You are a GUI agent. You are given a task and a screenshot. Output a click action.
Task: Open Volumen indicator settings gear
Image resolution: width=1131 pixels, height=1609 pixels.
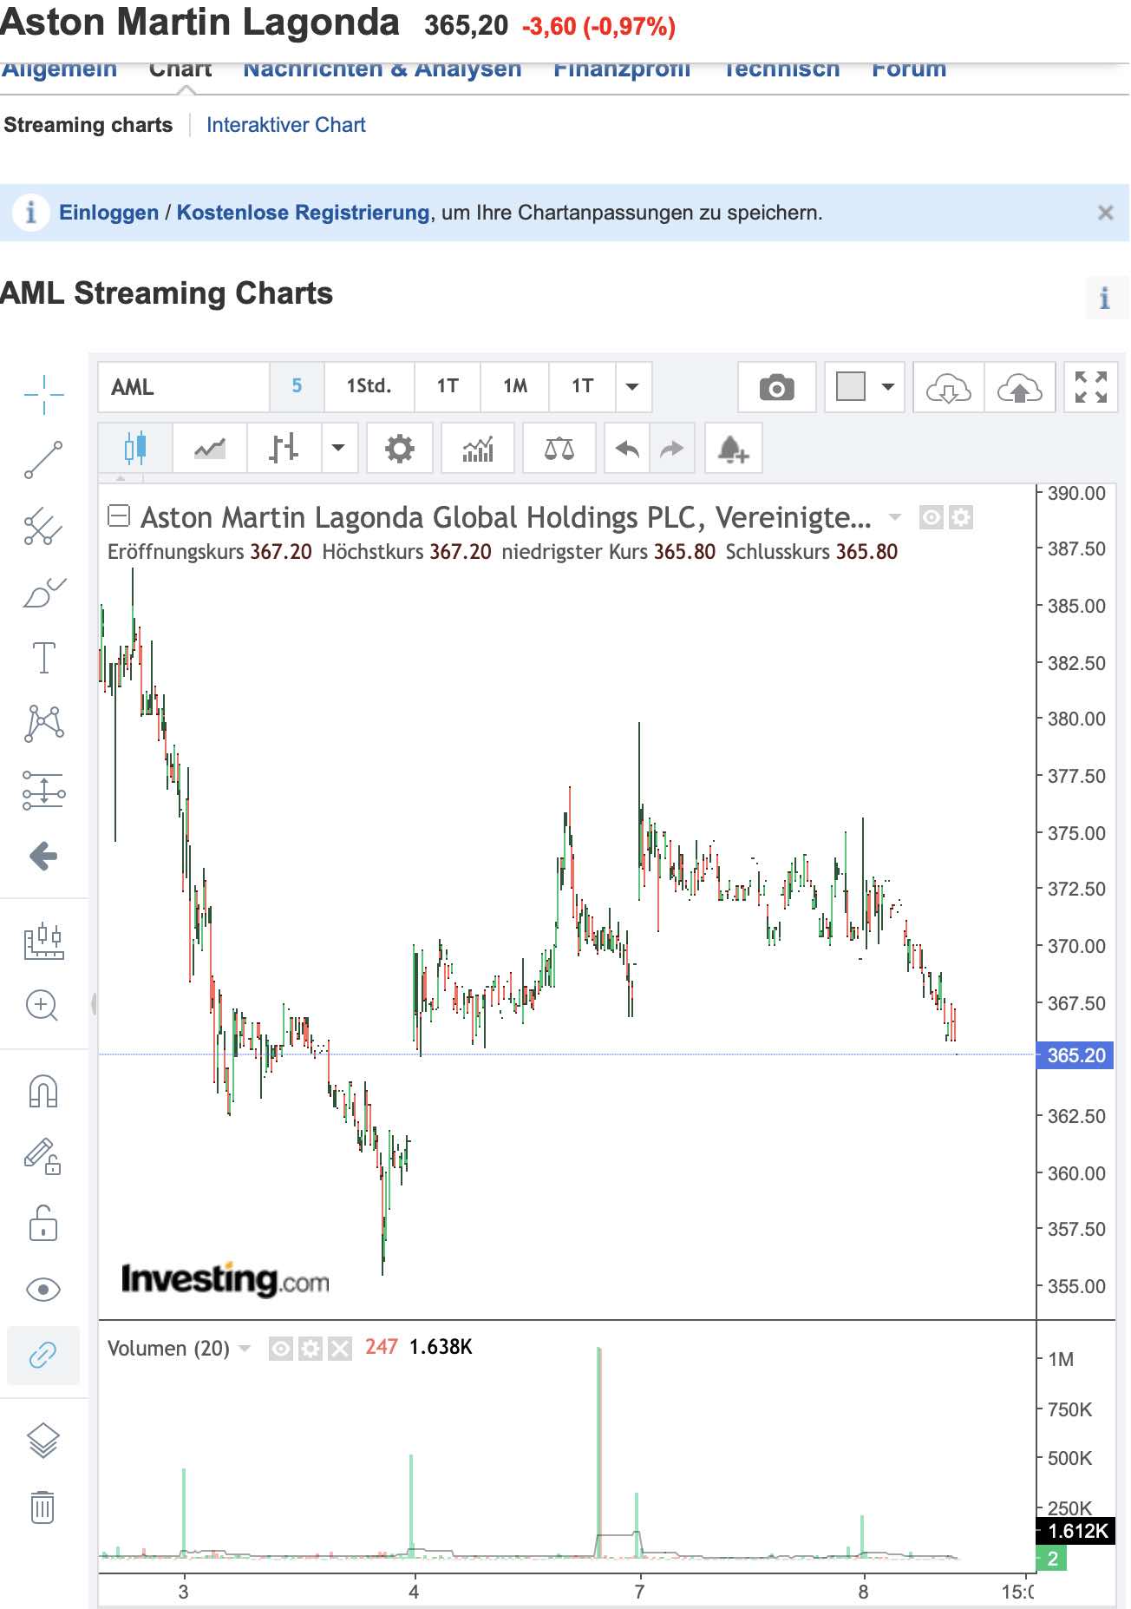tap(311, 1349)
